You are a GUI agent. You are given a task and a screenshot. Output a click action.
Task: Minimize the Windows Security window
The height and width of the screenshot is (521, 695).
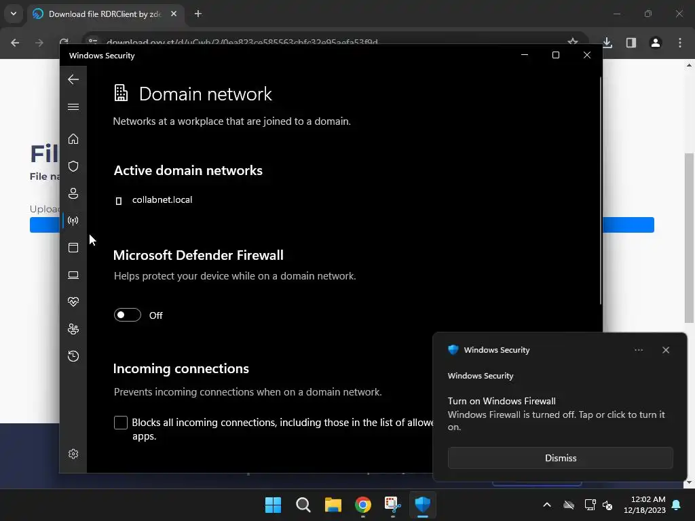click(x=525, y=55)
